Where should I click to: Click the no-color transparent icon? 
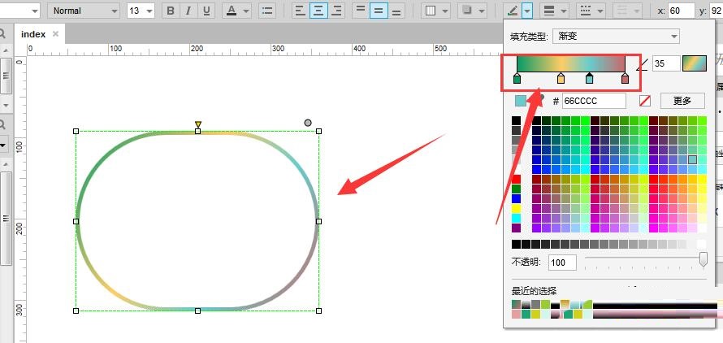click(645, 101)
